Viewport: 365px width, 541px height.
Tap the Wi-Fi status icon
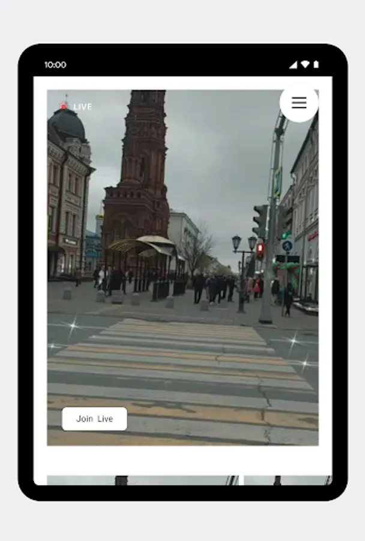click(305, 64)
